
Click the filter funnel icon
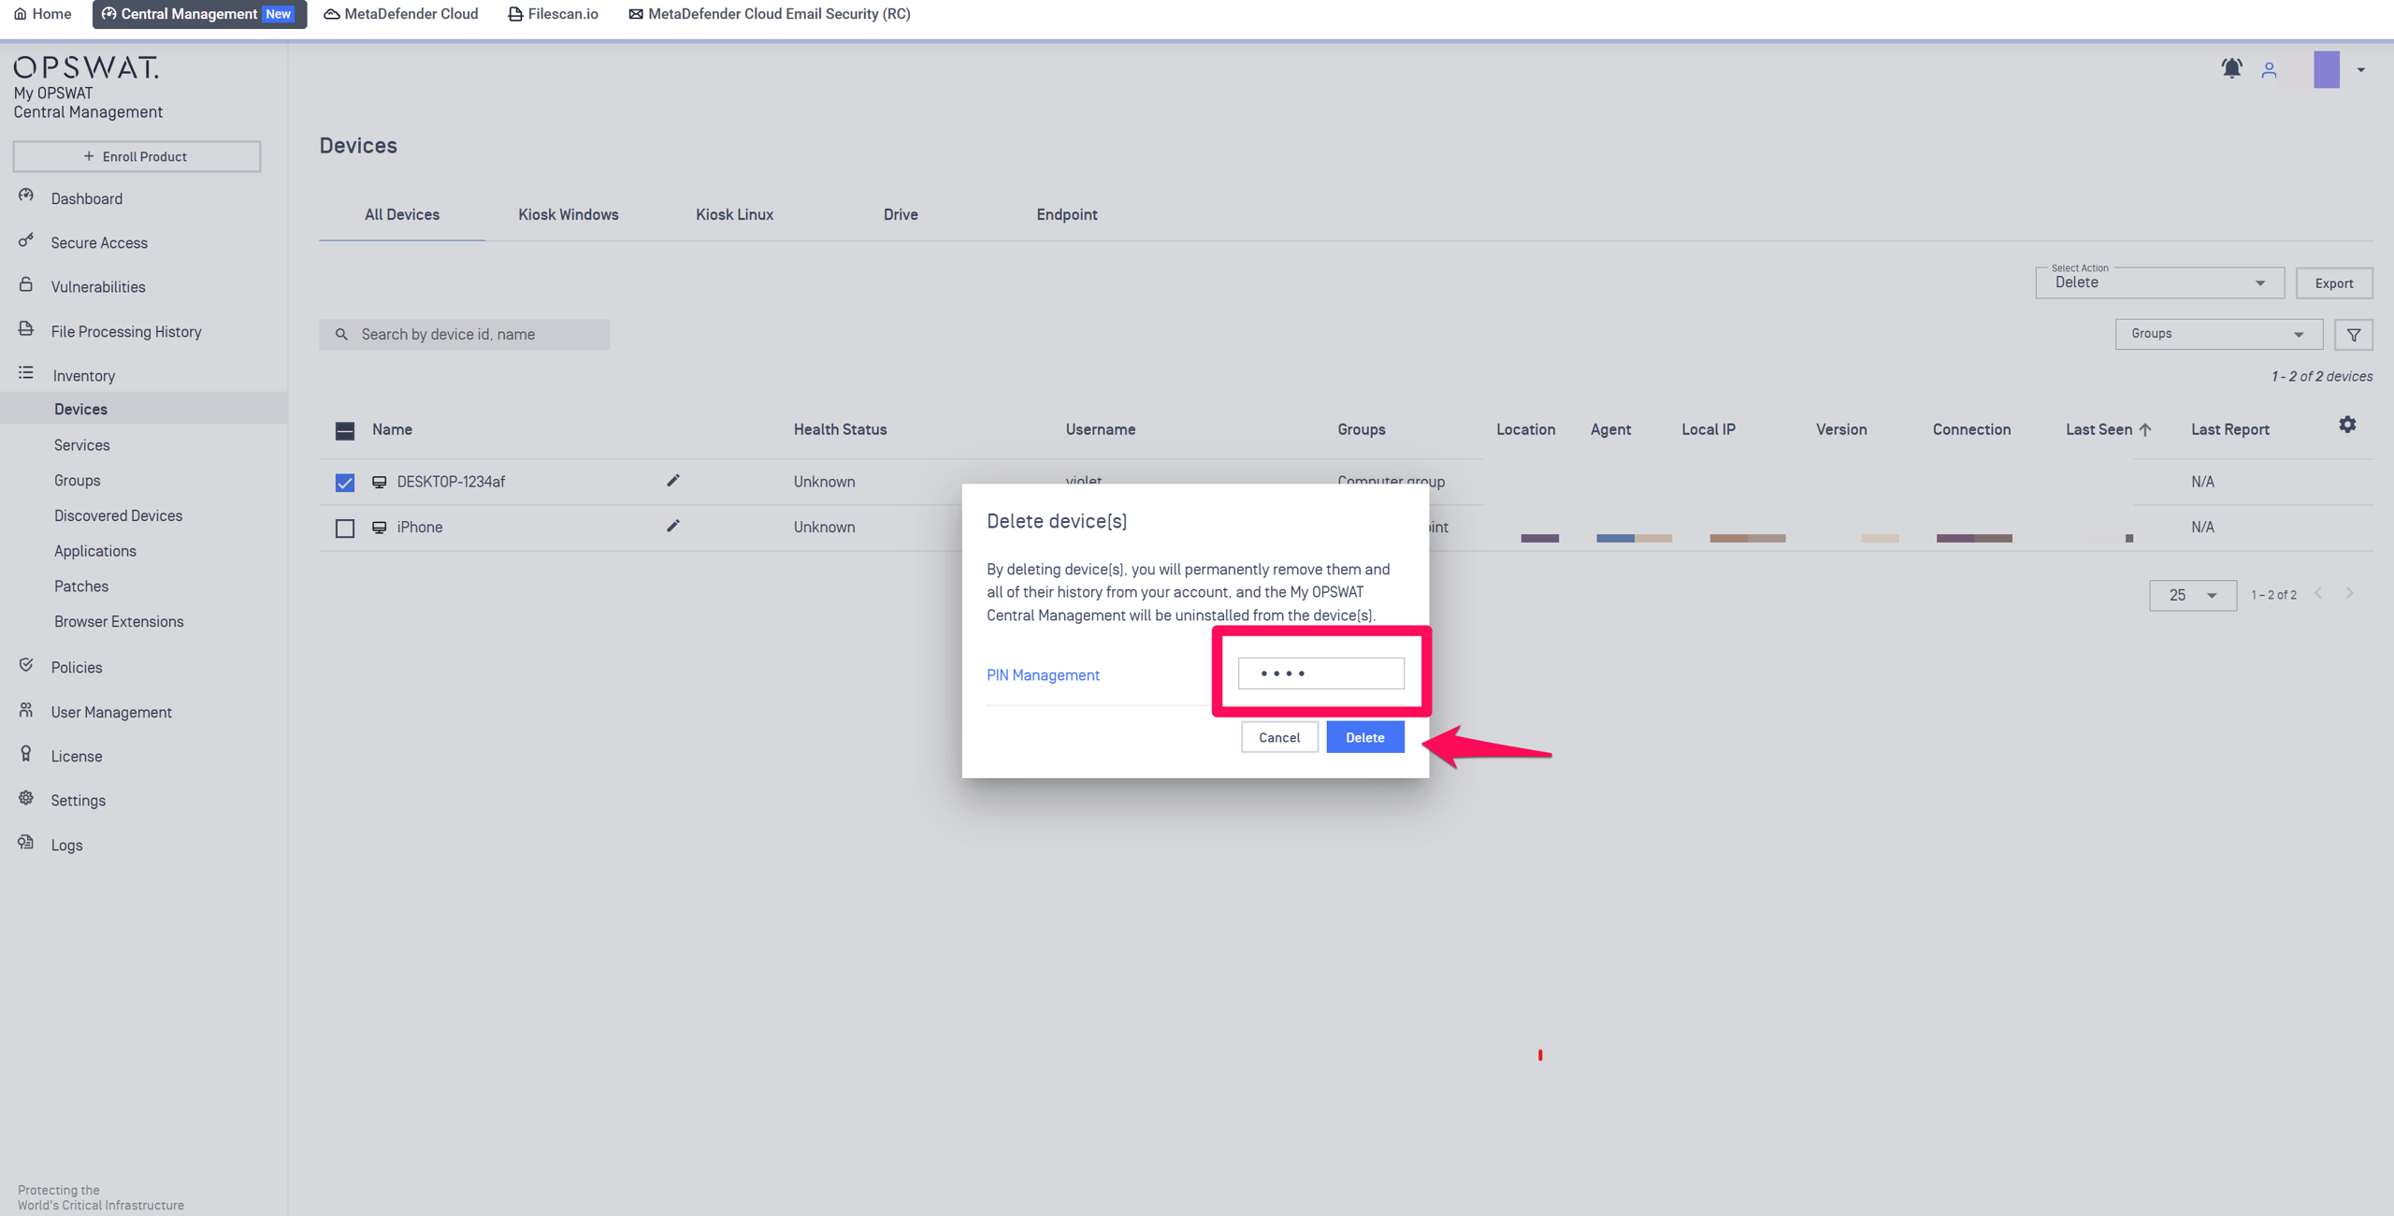click(2353, 335)
